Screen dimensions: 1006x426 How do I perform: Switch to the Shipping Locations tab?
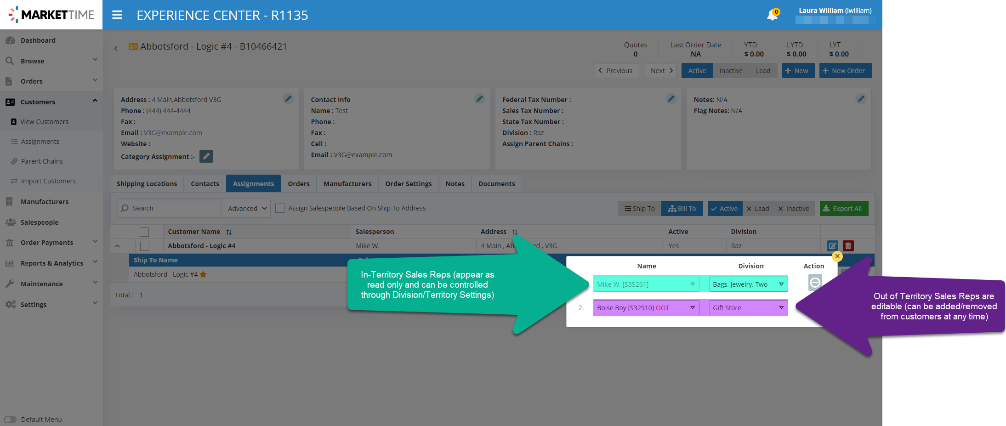(147, 184)
